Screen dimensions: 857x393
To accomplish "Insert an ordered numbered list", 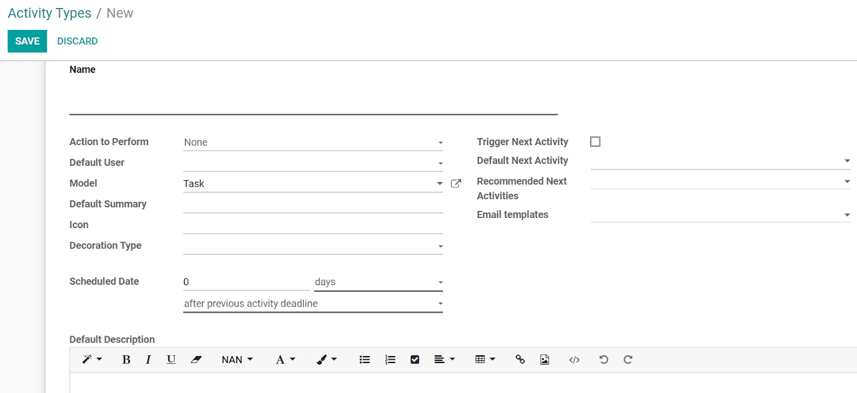I will [390, 360].
